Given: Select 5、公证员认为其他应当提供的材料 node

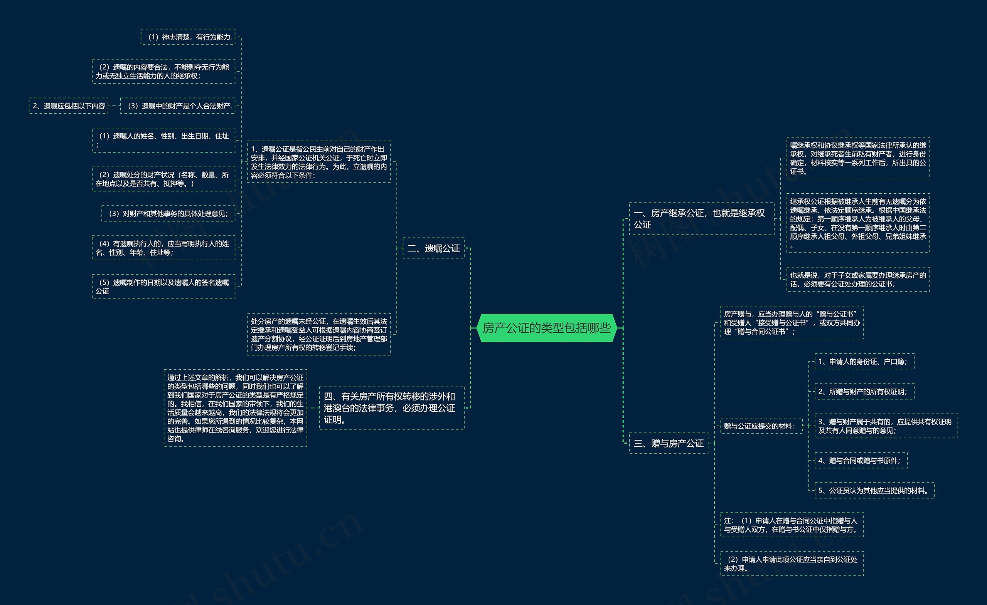Looking at the screenshot, I should pyautogui.click(x=874, y=491).
